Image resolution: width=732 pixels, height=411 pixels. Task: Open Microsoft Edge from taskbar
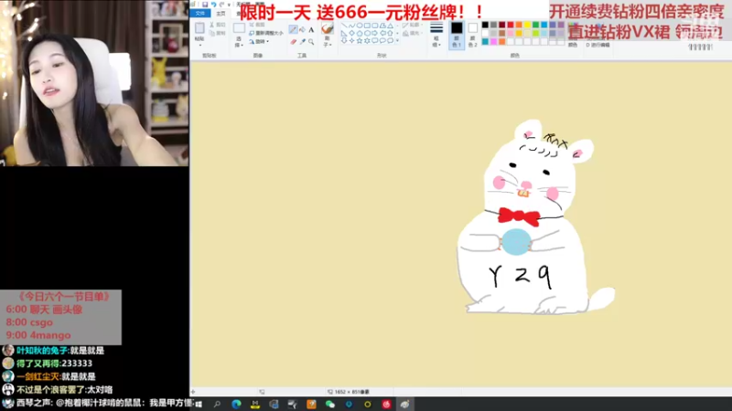click(236, 404)
